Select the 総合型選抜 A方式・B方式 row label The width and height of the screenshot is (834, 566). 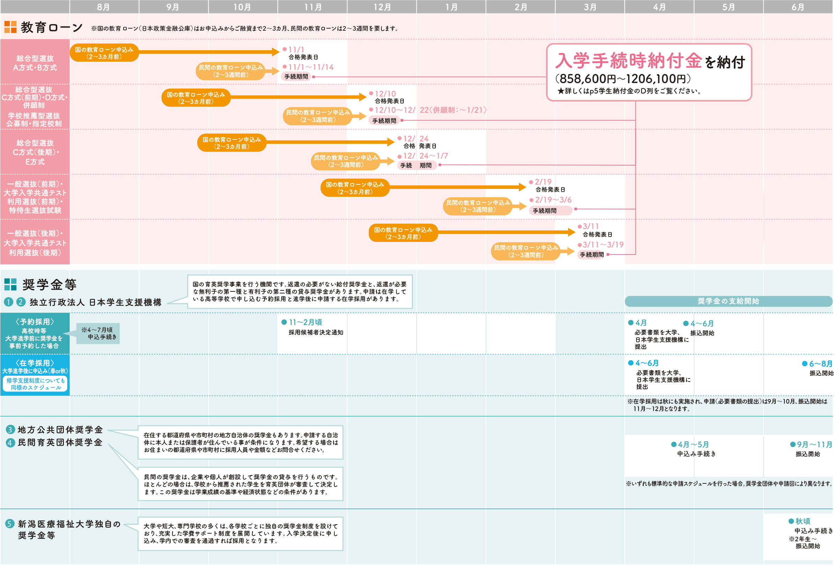(35, 63)
